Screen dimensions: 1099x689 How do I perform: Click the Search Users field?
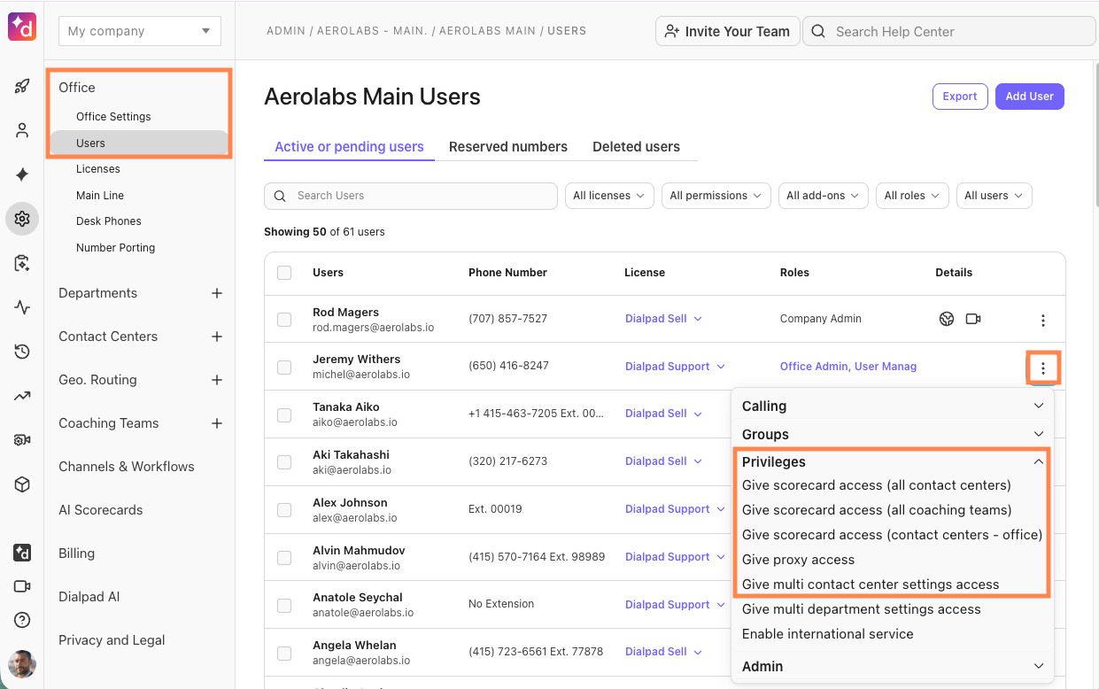click(411, 196)
